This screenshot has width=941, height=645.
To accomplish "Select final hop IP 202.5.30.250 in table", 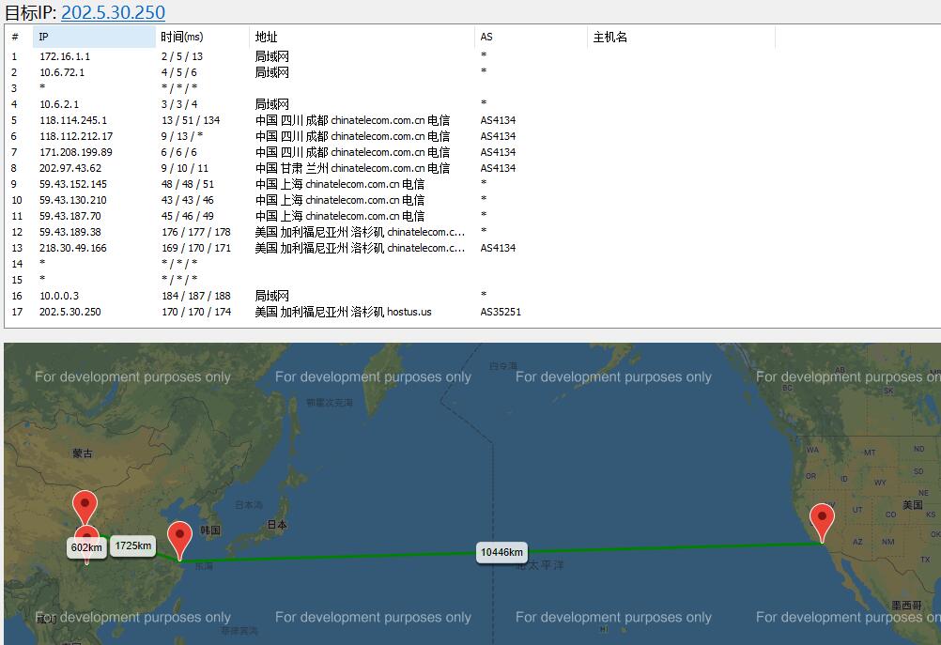I will click(x=70, y=312).
